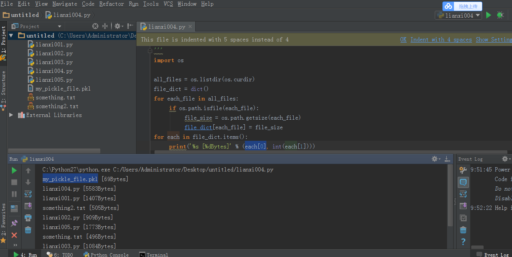Open the Python Console tool tab
This screenshot has width=512, height=257.
(x=106, y=254)
